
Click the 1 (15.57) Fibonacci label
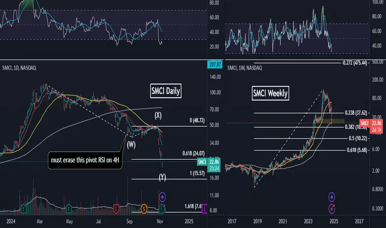[197, 173]
